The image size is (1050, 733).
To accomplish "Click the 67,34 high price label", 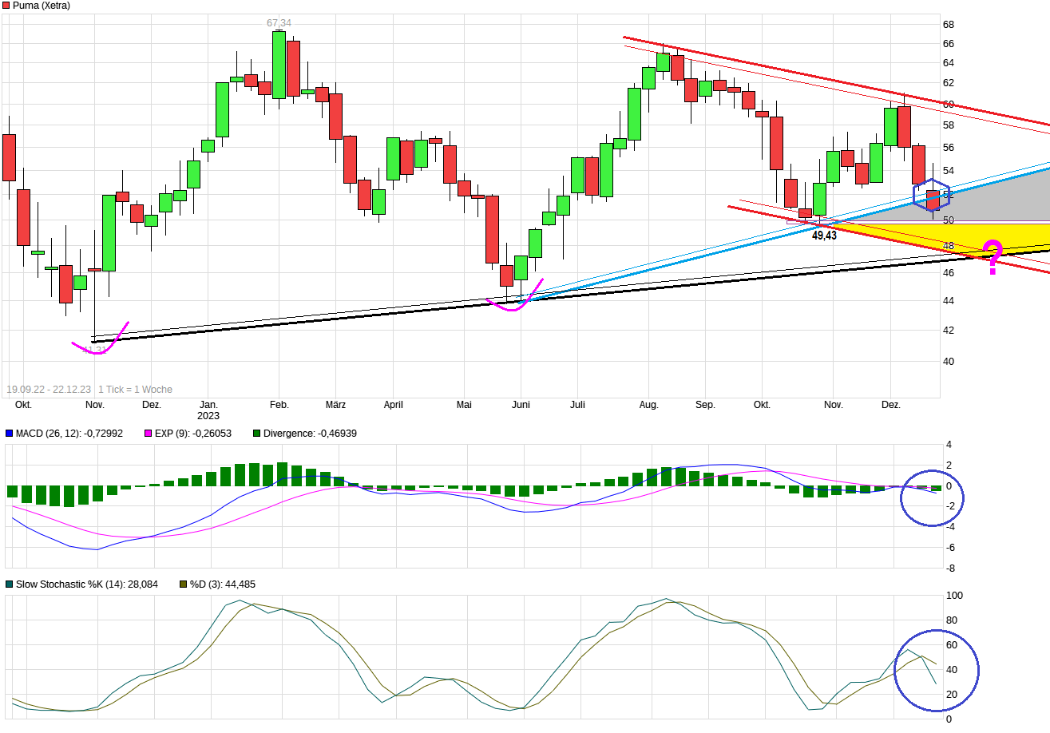I will (x=278, y=24).
